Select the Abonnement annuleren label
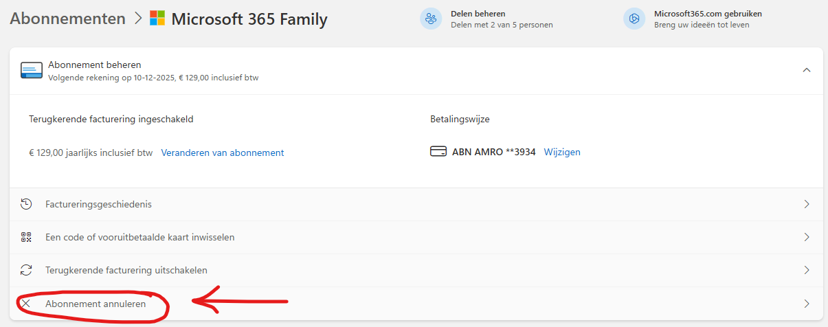The image size is (828, 327). (96, 303)
